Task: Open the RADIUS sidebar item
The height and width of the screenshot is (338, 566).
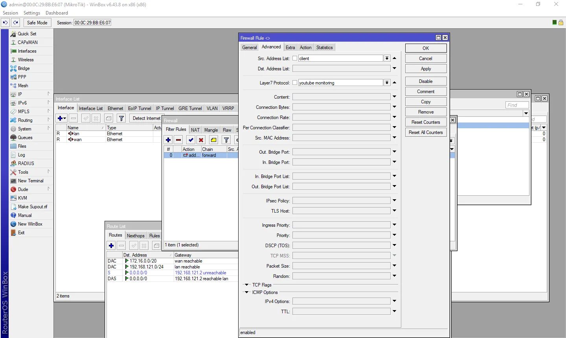Action: point(26,163)
